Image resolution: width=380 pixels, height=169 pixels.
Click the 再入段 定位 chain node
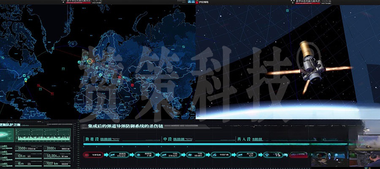point(250,155)
